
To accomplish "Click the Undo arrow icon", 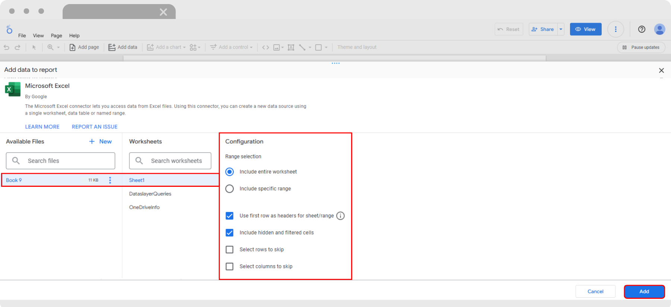I will [x=6, y=47].
